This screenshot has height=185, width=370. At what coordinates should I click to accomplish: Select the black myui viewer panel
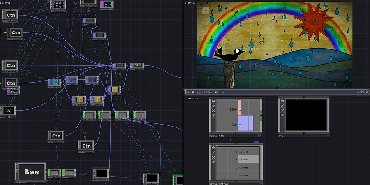pos(306,115)
